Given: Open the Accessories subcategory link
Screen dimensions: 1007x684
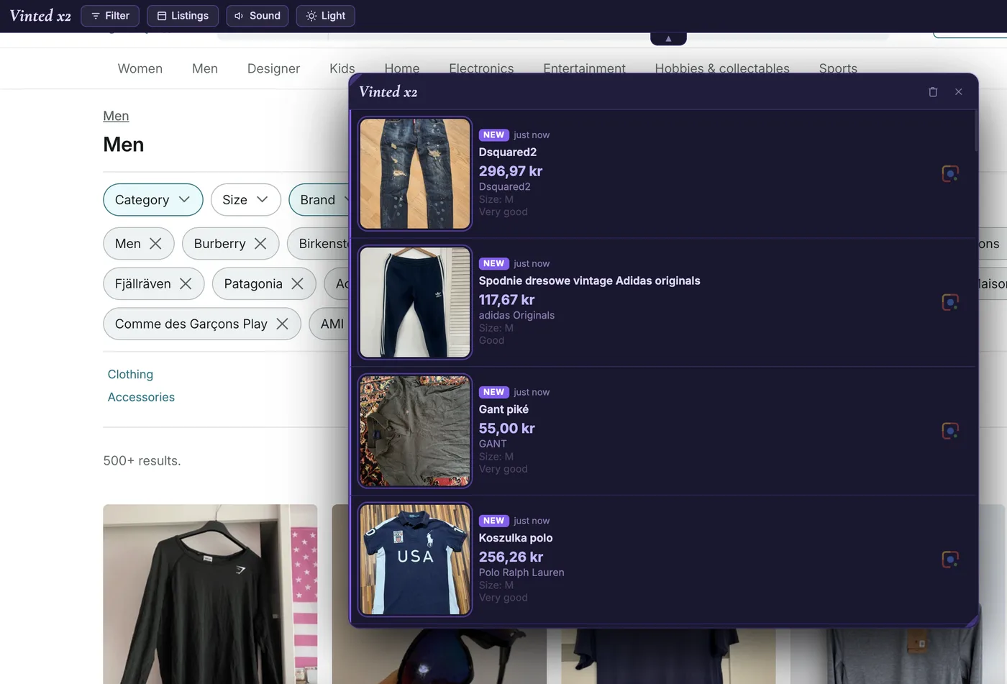Looking at the screenshot, I should click(x=141, y=398).
